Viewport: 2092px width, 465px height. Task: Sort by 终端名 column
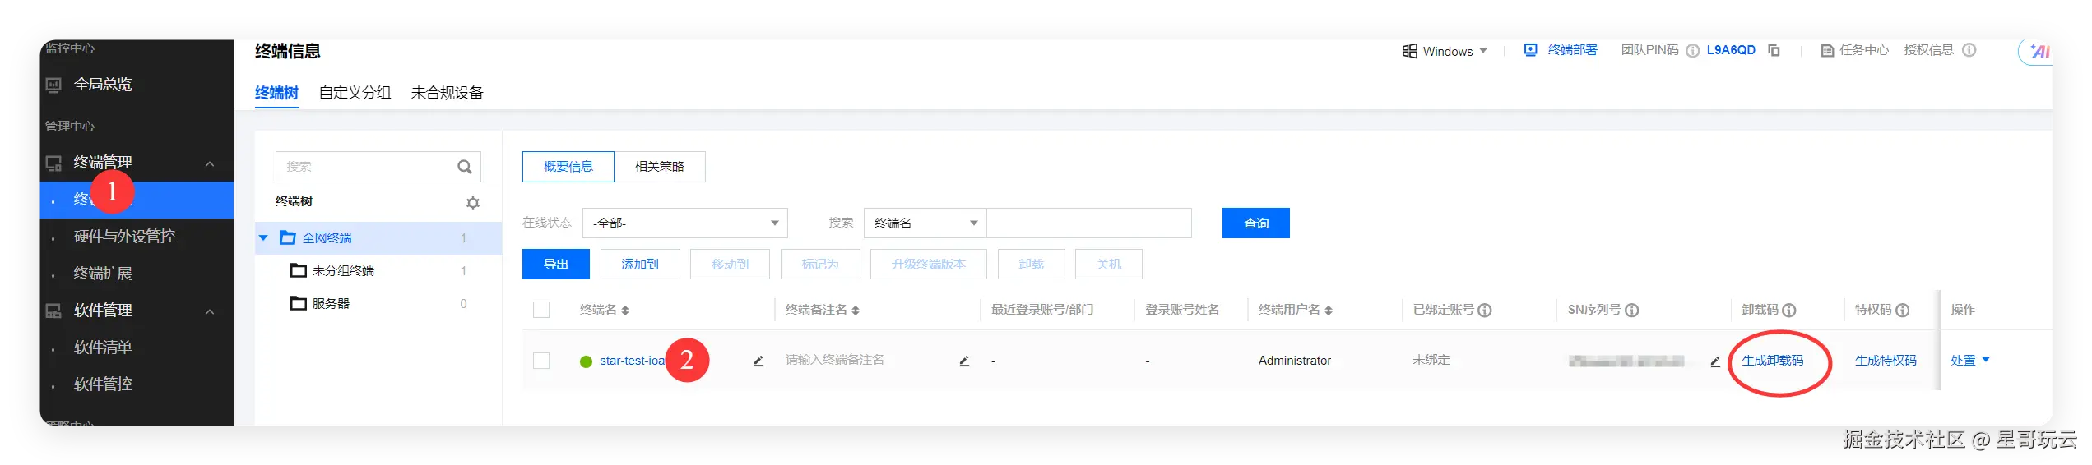[625, 311]
